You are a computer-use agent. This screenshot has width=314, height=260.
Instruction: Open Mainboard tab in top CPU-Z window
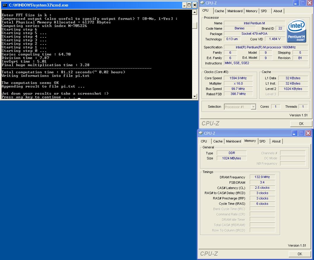235,11
